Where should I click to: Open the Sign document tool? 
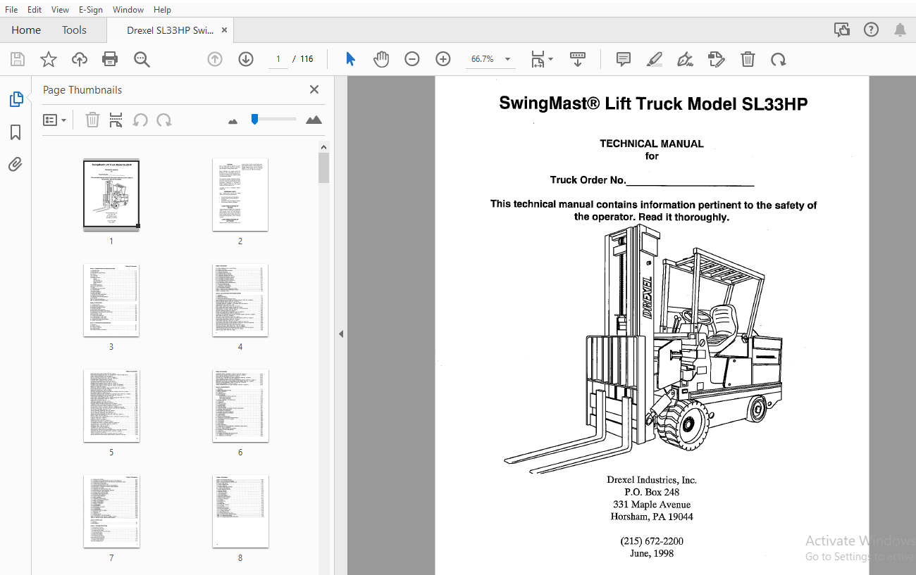685,59
